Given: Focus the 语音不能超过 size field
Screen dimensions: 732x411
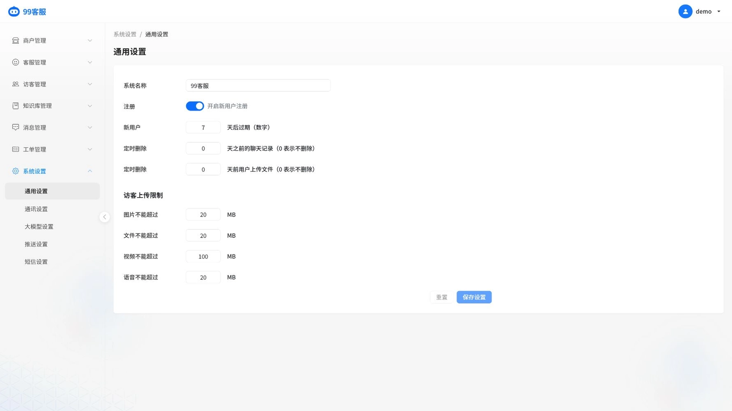Looking at the screenshot, I should [203, 278].
